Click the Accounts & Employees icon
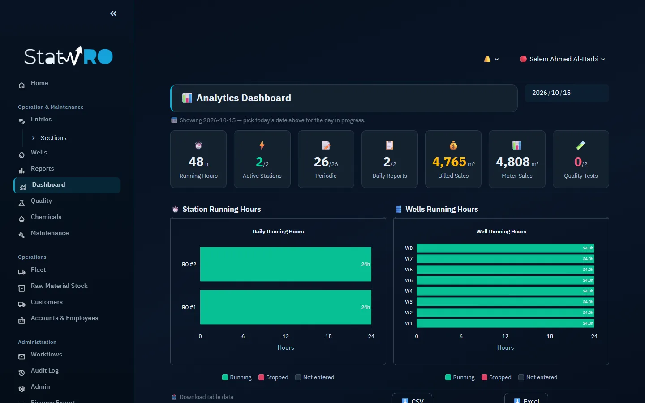Screen dimensions: 645x403 21,320
